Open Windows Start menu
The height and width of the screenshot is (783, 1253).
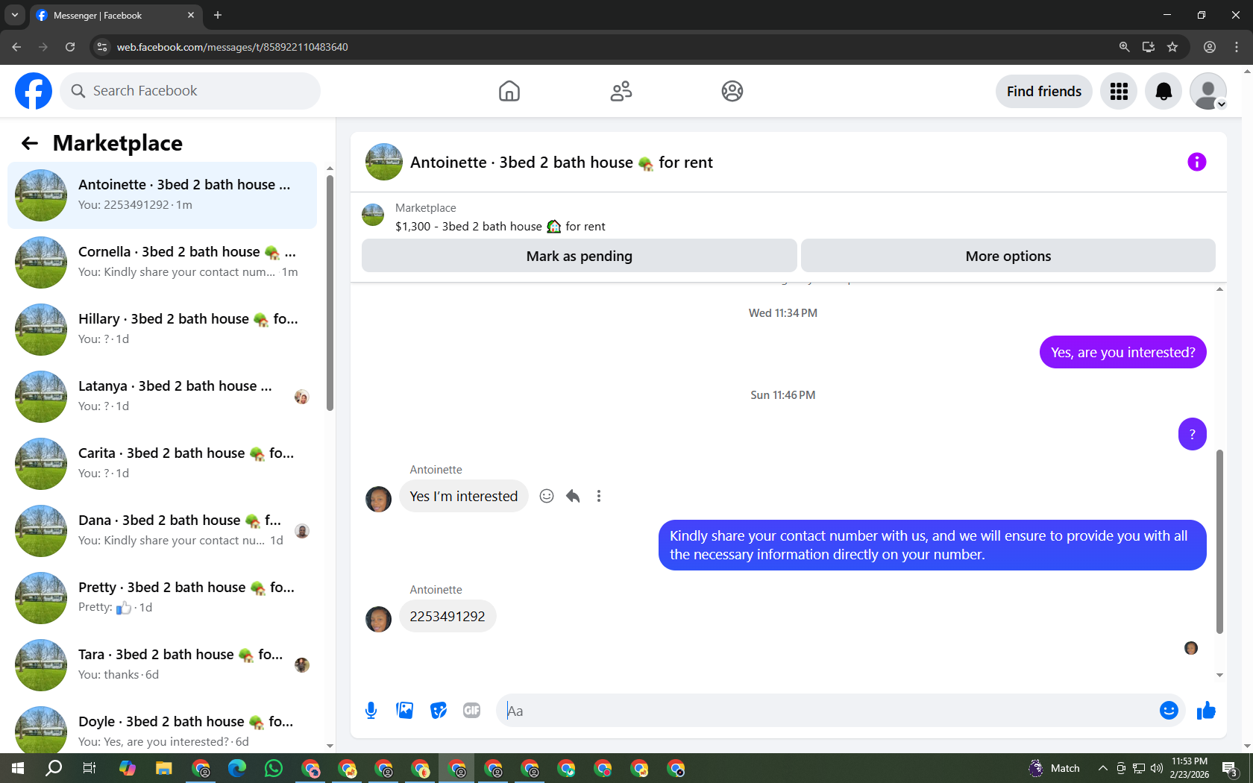coord(18,768)
